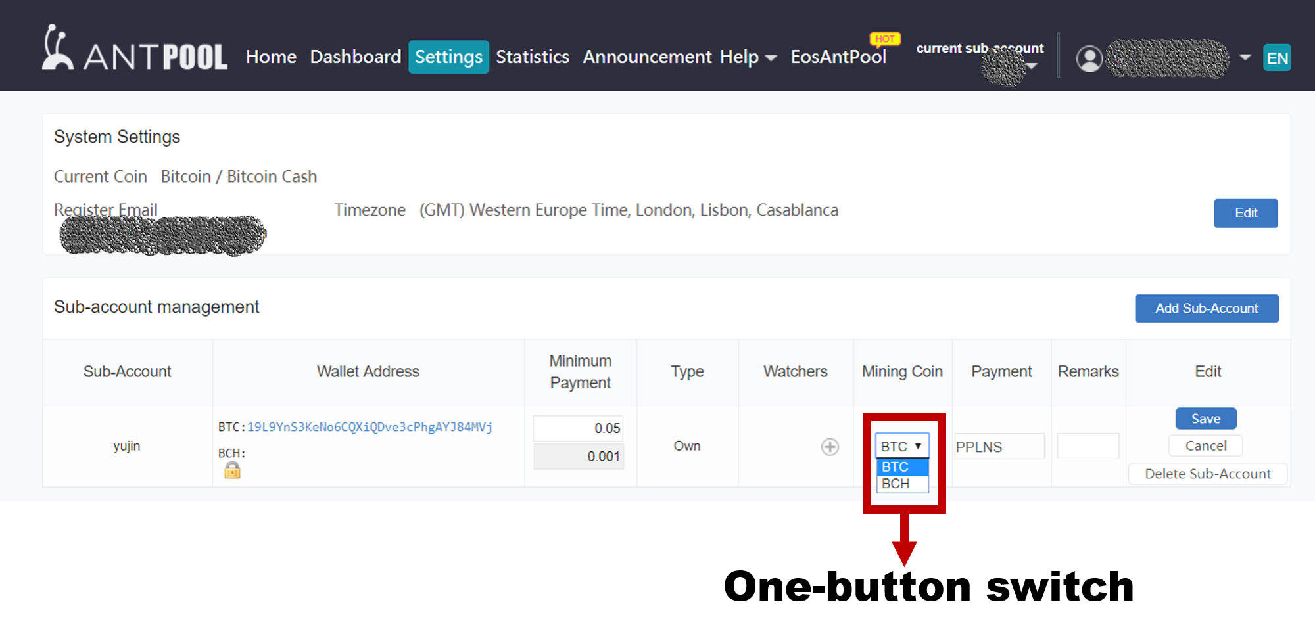Open the Statistics page
This screenshot has width=1315, height=636.
pos(533,57)
